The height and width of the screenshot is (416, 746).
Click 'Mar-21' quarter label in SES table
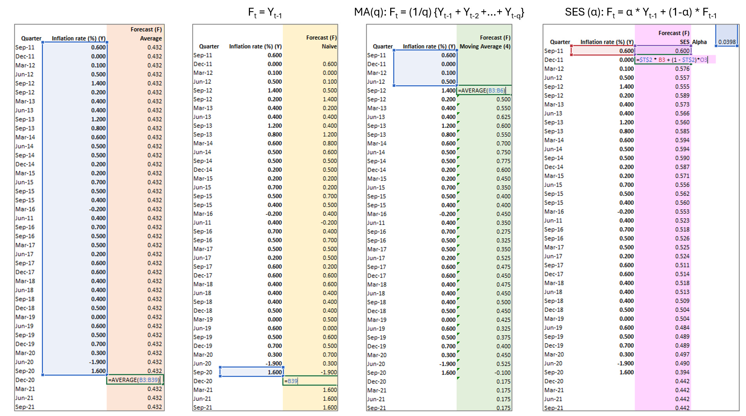coord(554,390)
